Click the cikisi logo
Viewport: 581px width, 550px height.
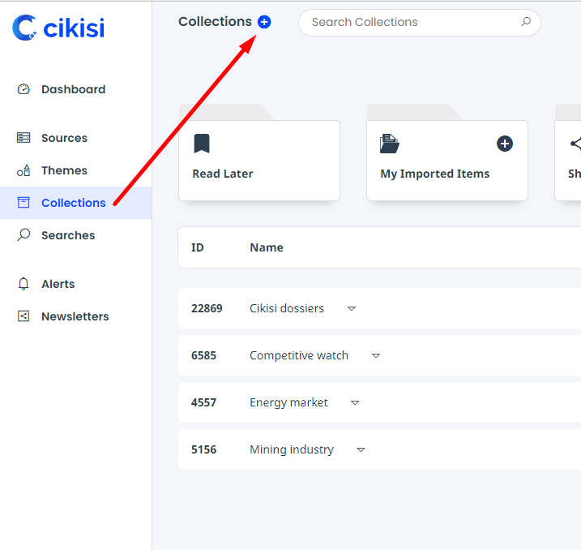click(x=59, y=28)
